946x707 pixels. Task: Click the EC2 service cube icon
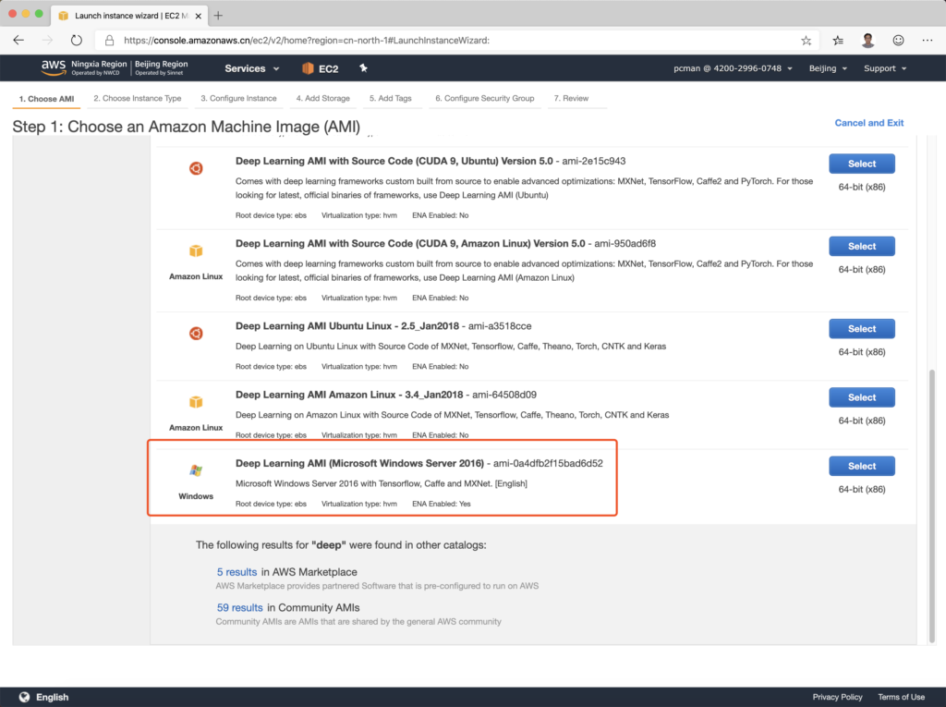pyautogui.click(x=309, y=68)
